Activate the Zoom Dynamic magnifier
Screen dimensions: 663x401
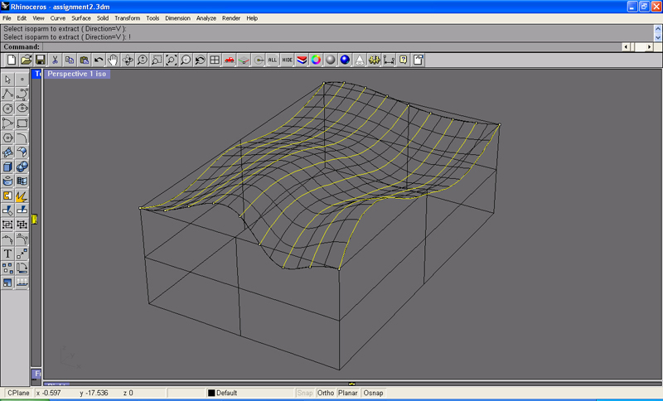click(142, 60)
